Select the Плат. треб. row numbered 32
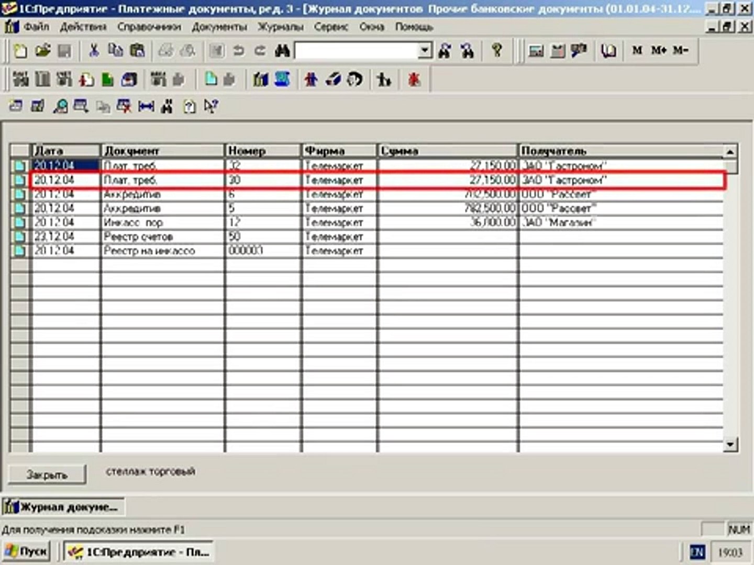This screenshot has width=754, height=565. (368, 165)
